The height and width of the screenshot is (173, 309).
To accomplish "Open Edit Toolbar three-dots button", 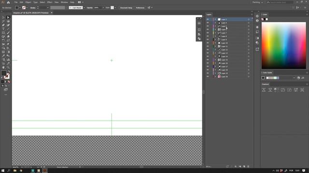I will click(x=6, y=95).
